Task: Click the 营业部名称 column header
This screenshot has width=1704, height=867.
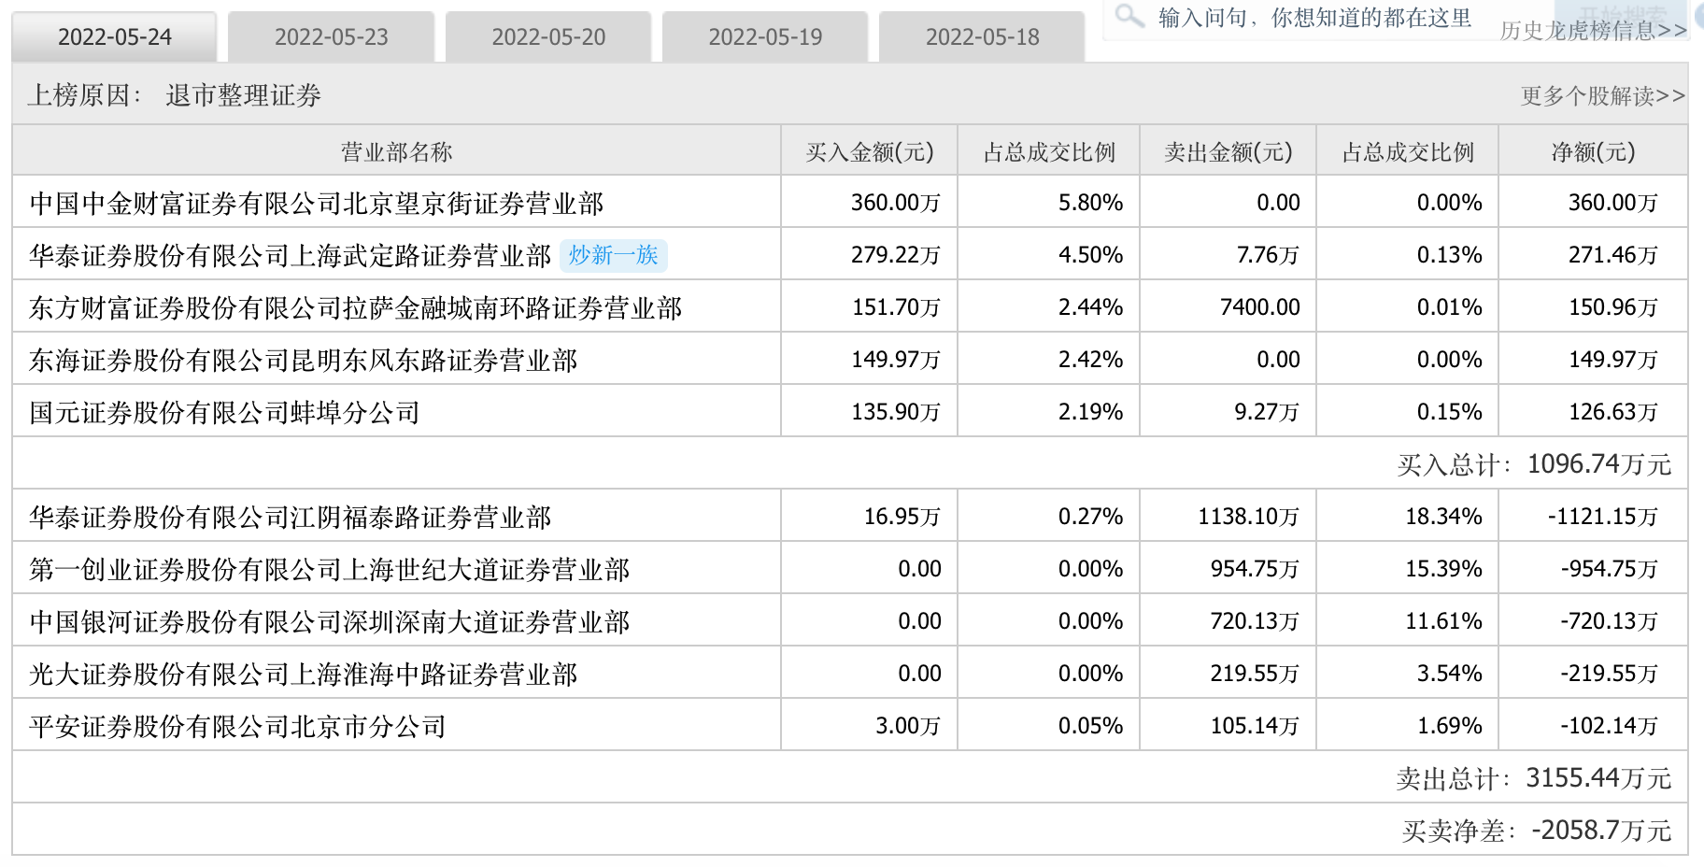Action: coord(396,151)
